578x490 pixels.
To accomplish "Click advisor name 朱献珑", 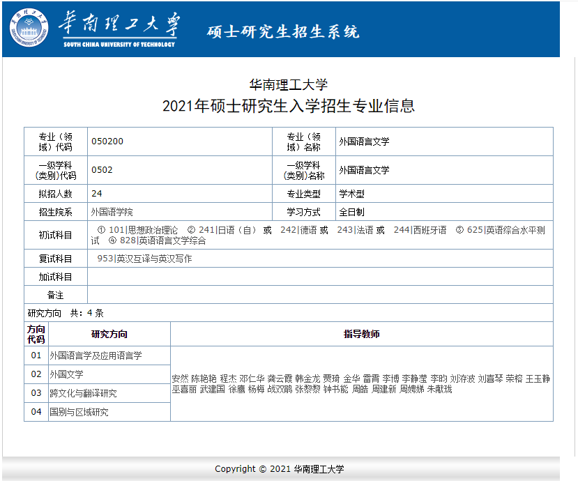I will (440, 390).
